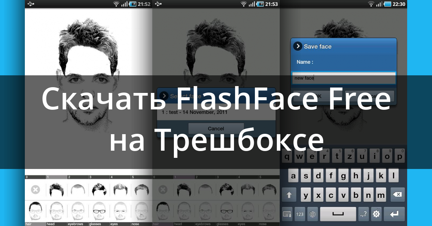Tap the x key on the keyboard
This screenshot has height=226, width=432.
coord(319,195)
